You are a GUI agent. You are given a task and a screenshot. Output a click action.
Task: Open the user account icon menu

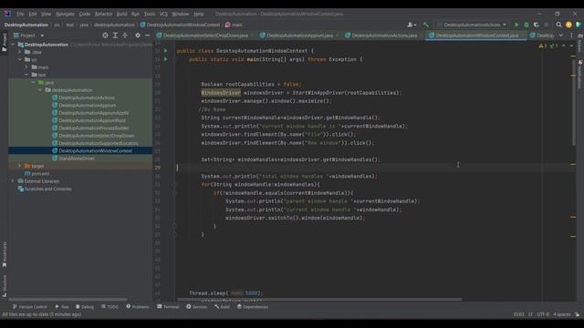click(412, 25)
